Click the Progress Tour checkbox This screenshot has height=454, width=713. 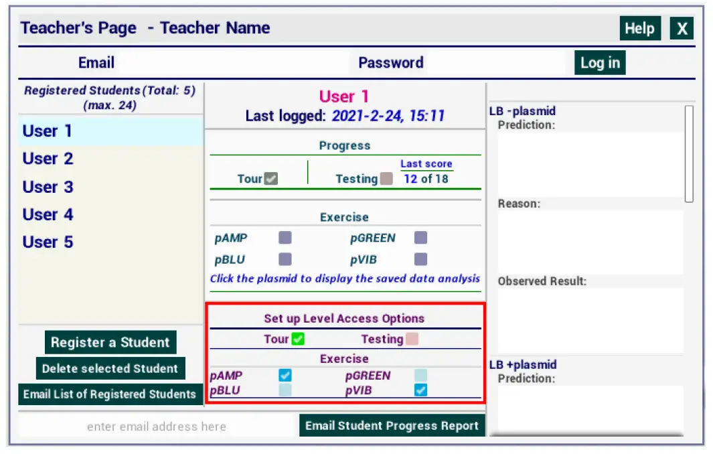[271, 179]
